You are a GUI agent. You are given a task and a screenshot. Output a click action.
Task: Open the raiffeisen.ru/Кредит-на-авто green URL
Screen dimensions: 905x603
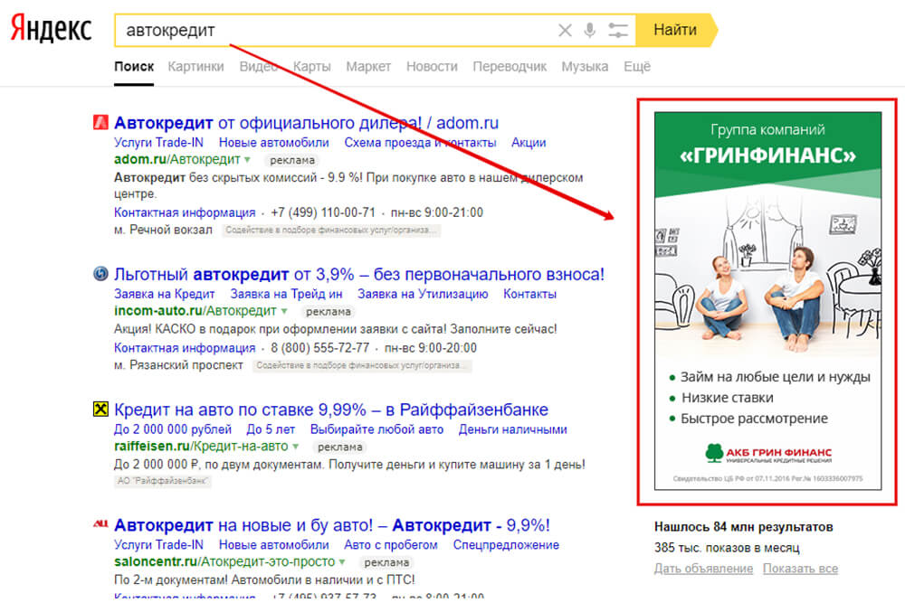[x=201, y=447]
